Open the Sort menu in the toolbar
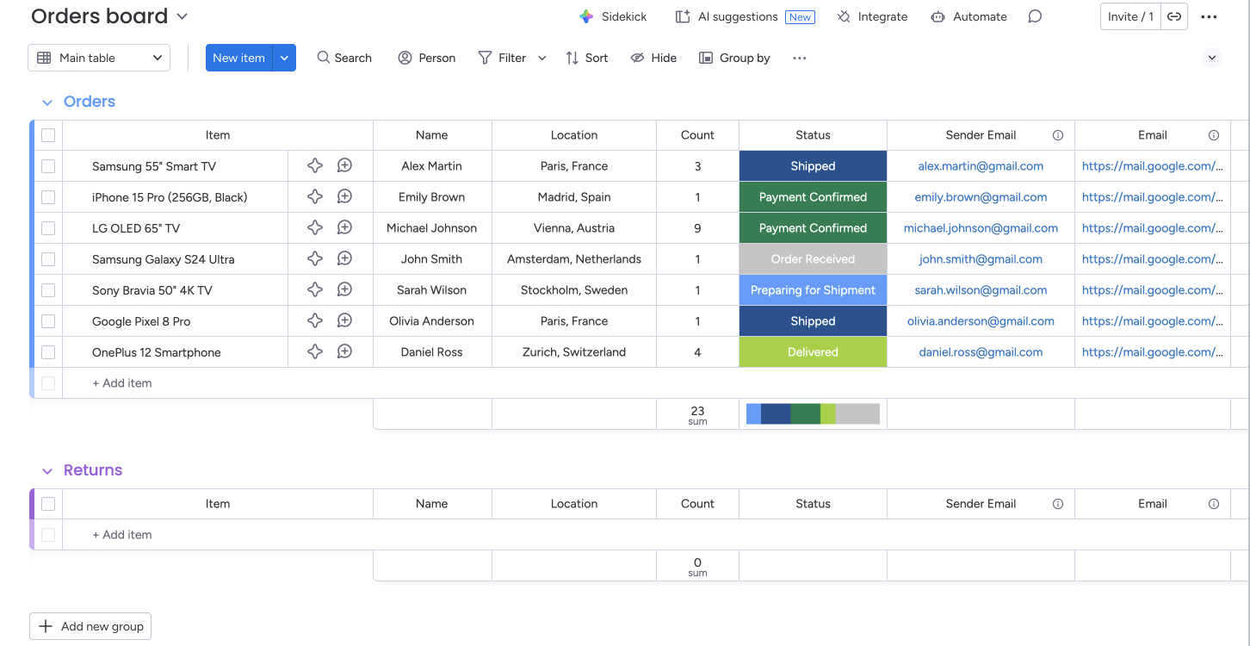Screen dimensions: 1250x646 pyautogui.click(x=586, y=58)
